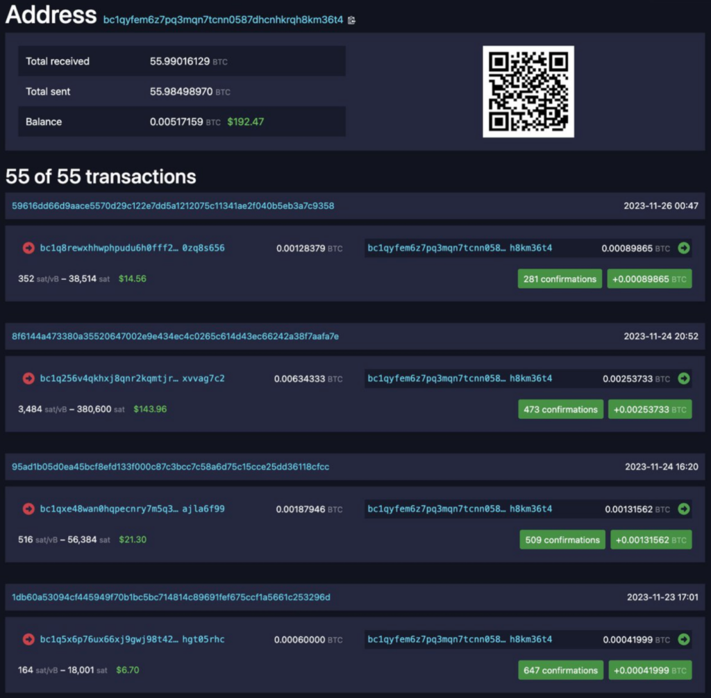Click the red input arrow icon for bc1q256v4qkhxj8qnr2kqmtjr
The width and height of the screenshot is (711, 698).
[28, 379]
